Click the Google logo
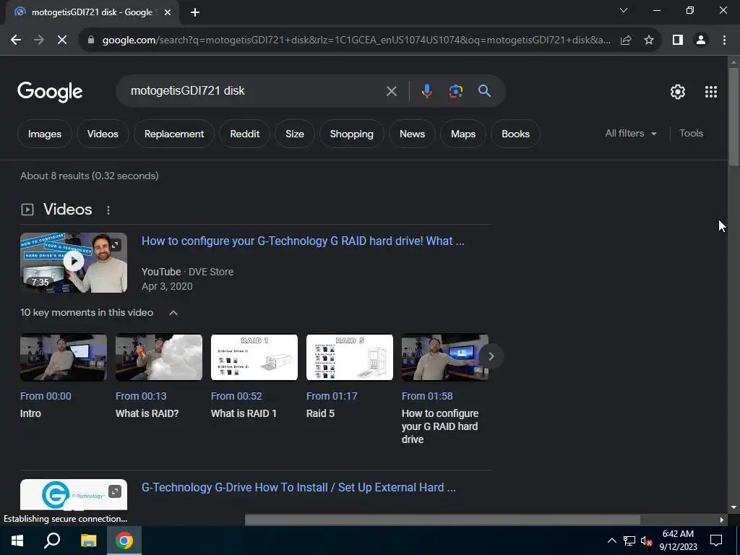The height and width of the screenshot is (555, 740). click(50, 92)
